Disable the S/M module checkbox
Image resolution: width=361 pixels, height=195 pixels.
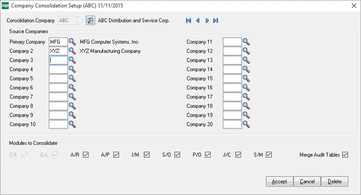[268, 155]
